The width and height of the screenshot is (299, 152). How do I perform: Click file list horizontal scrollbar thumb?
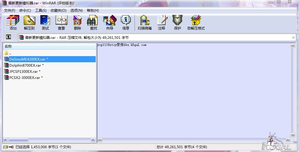[x=18, y=140]
